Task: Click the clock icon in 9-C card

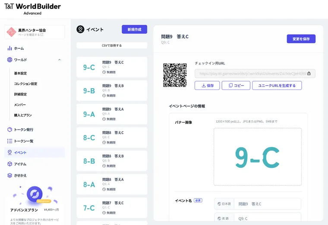Action: 104,72
